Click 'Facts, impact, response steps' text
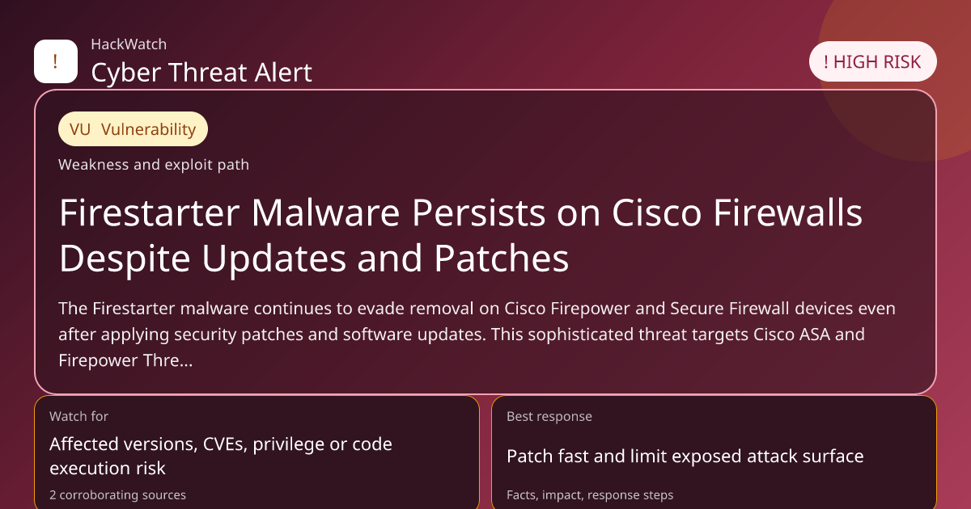The width and height of the screenshot is (971, 509). (589, 494)
